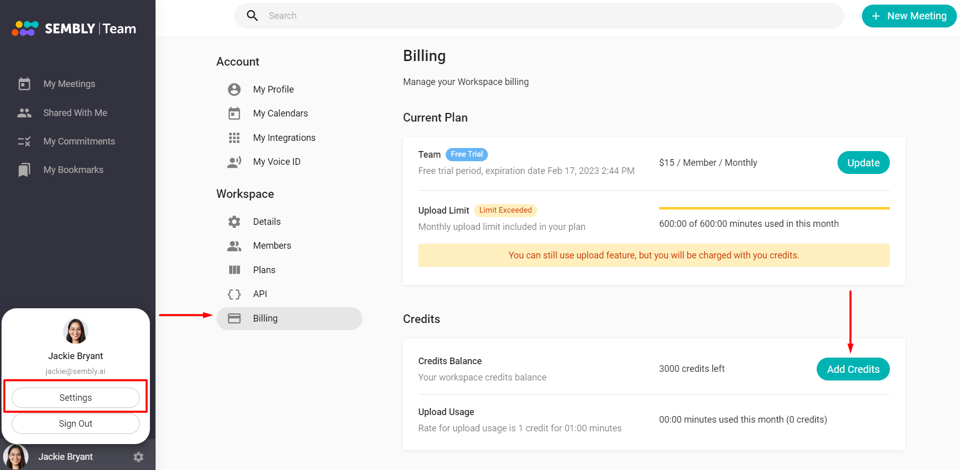Click the Add Credits button
The height and width of the screenshot is (470, 960).
tap(853, 369)
